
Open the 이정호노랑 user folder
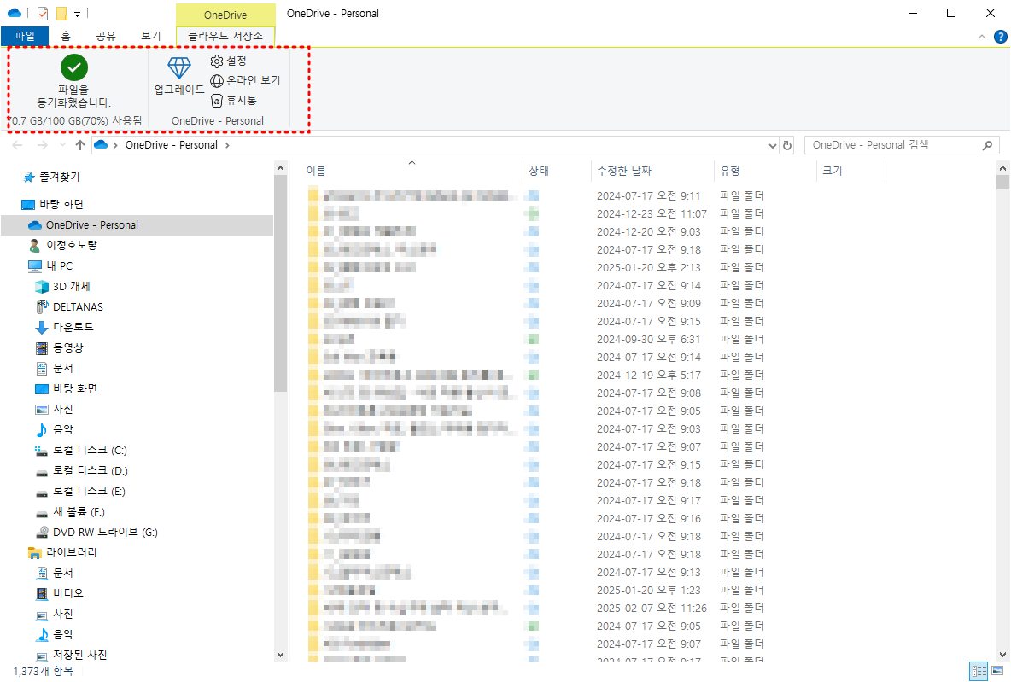71,246
